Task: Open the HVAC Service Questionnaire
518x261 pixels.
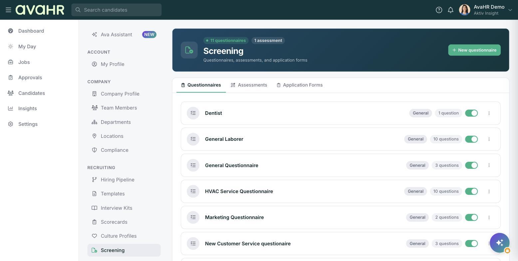Action: point(239,191)
